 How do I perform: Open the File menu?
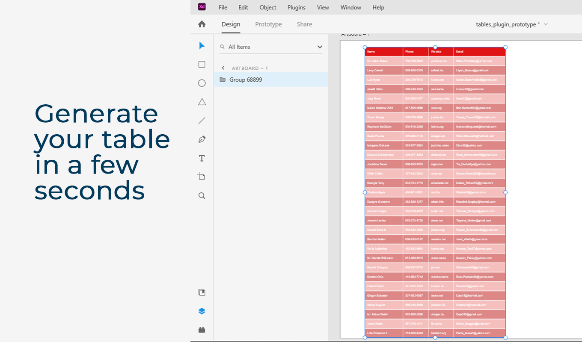[223, 7]
